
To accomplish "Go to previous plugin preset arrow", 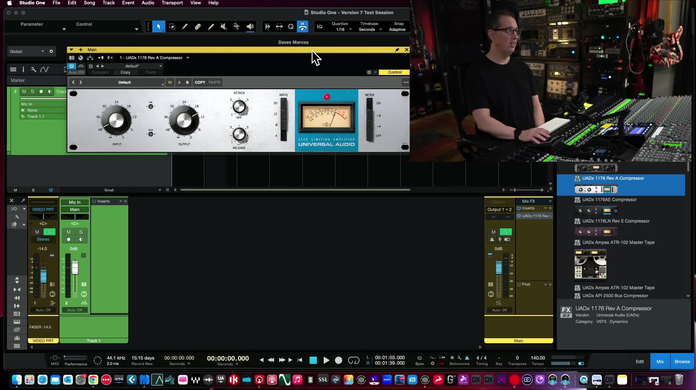I will [73, 82].
